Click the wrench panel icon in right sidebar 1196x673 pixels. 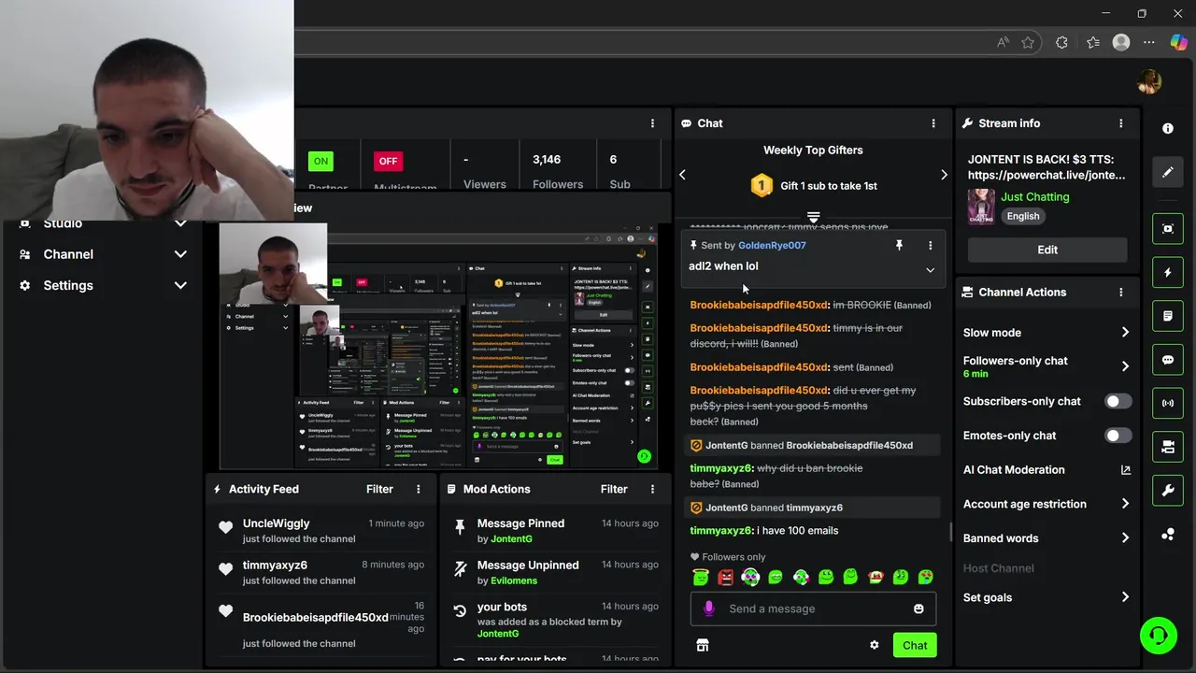coord(1168,491)
